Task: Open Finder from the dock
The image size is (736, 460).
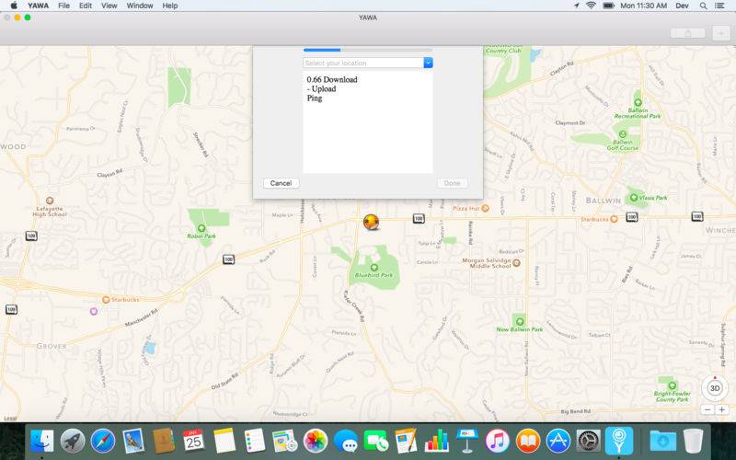Action: pyautogui.click(x=41, y=442)
